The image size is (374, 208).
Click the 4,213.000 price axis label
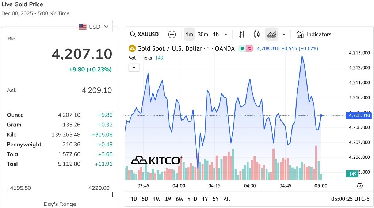point(359,53)
